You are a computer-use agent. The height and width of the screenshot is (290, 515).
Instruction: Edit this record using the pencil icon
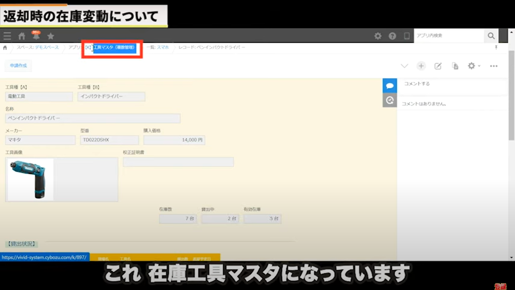pos(438,66)
